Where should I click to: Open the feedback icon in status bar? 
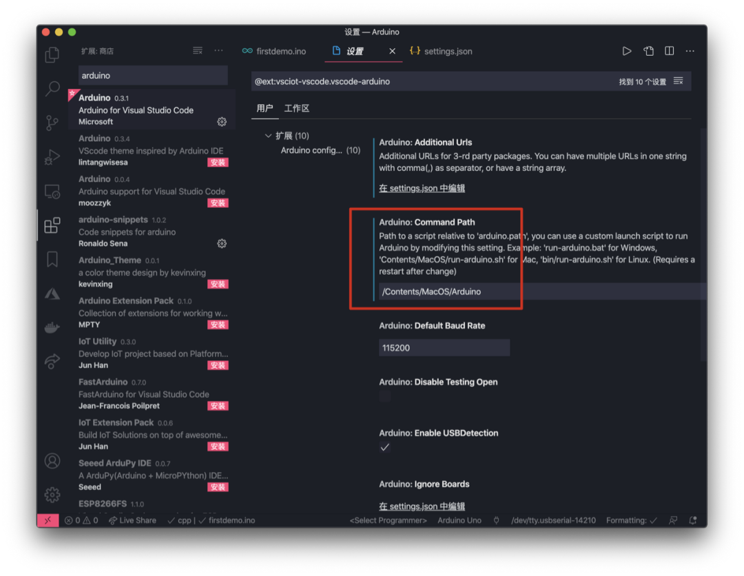673,520
